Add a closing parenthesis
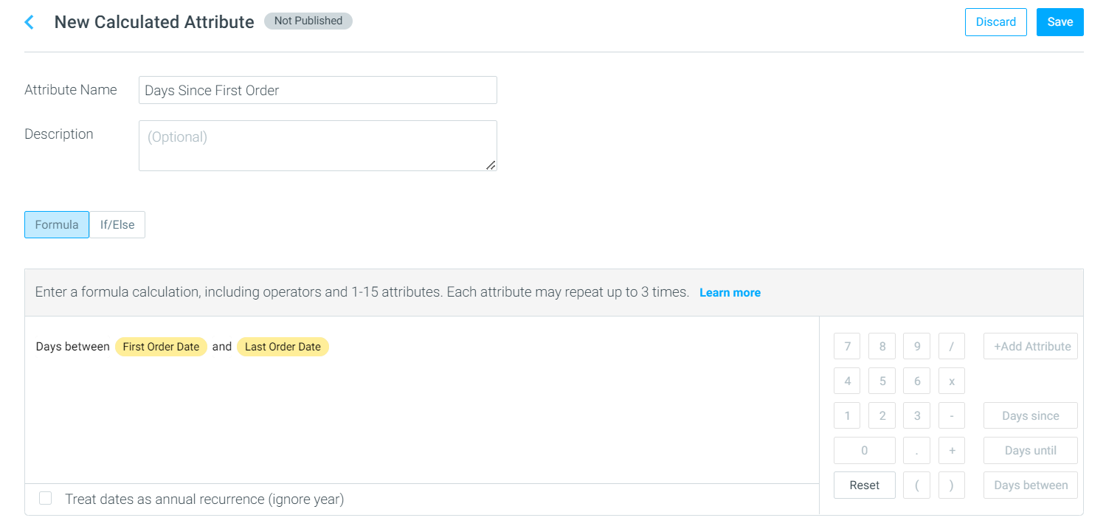 point(952,485)
